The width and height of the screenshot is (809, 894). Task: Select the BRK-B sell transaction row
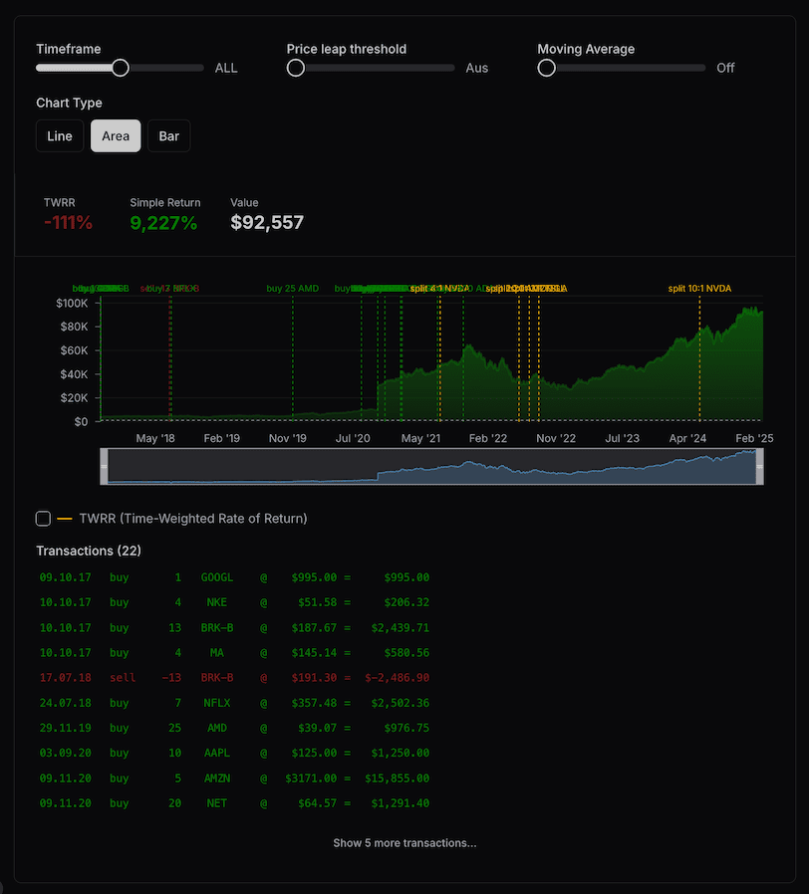[x=234, y=677]
